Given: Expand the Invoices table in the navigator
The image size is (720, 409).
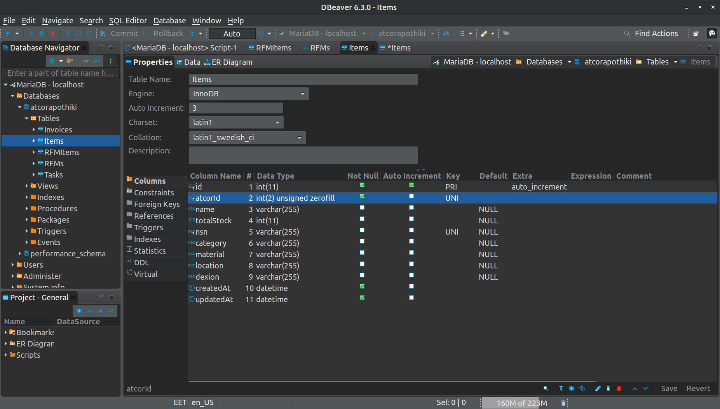Looking at the screenshot, I should [x=34, y=129].
